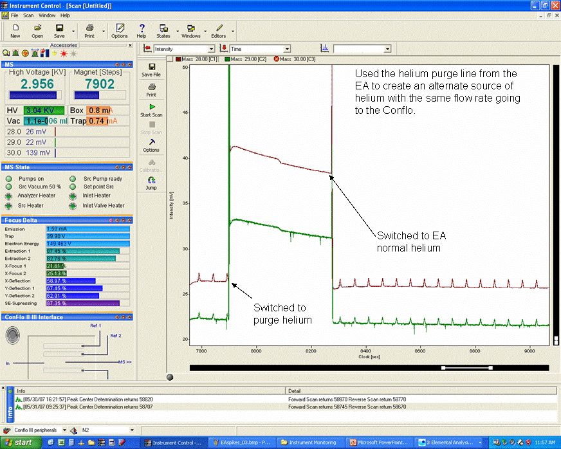The height and width of the screenshot is (449, 561).
Task: Toggle the Inlet Valve Heater indicator
Action: click(73, 206)
